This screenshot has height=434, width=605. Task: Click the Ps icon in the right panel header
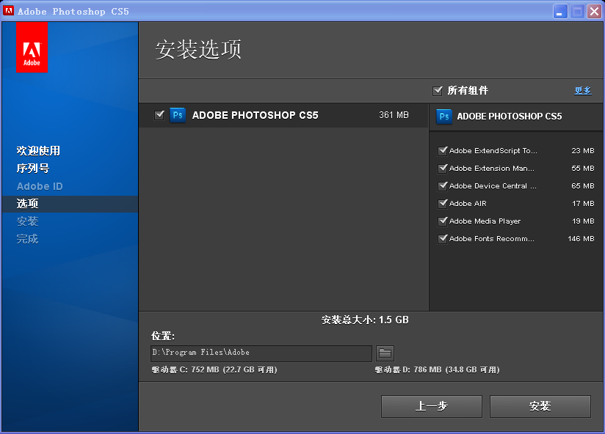point(444,117)
